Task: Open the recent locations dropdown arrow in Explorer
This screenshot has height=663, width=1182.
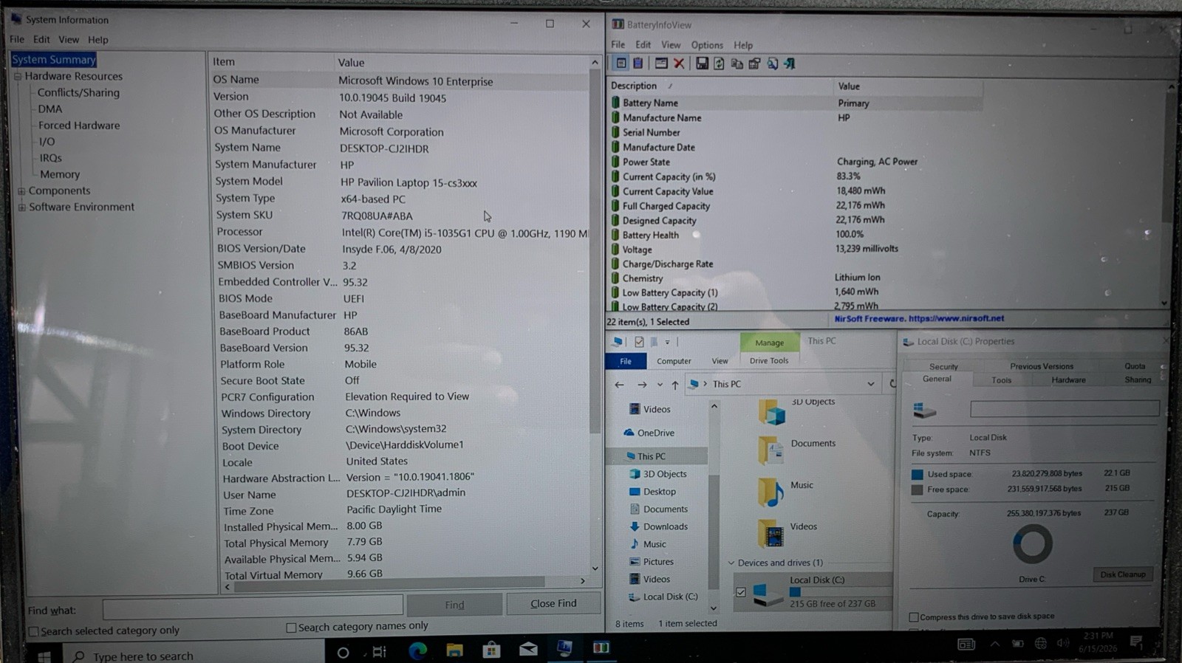Action: (660, 385)
